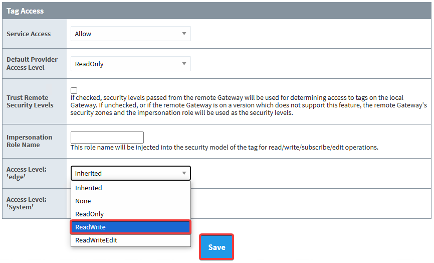Click the Default Provider Access Level label
The width and height of the screenshot is (434, 263).
(x=32, y=63)
